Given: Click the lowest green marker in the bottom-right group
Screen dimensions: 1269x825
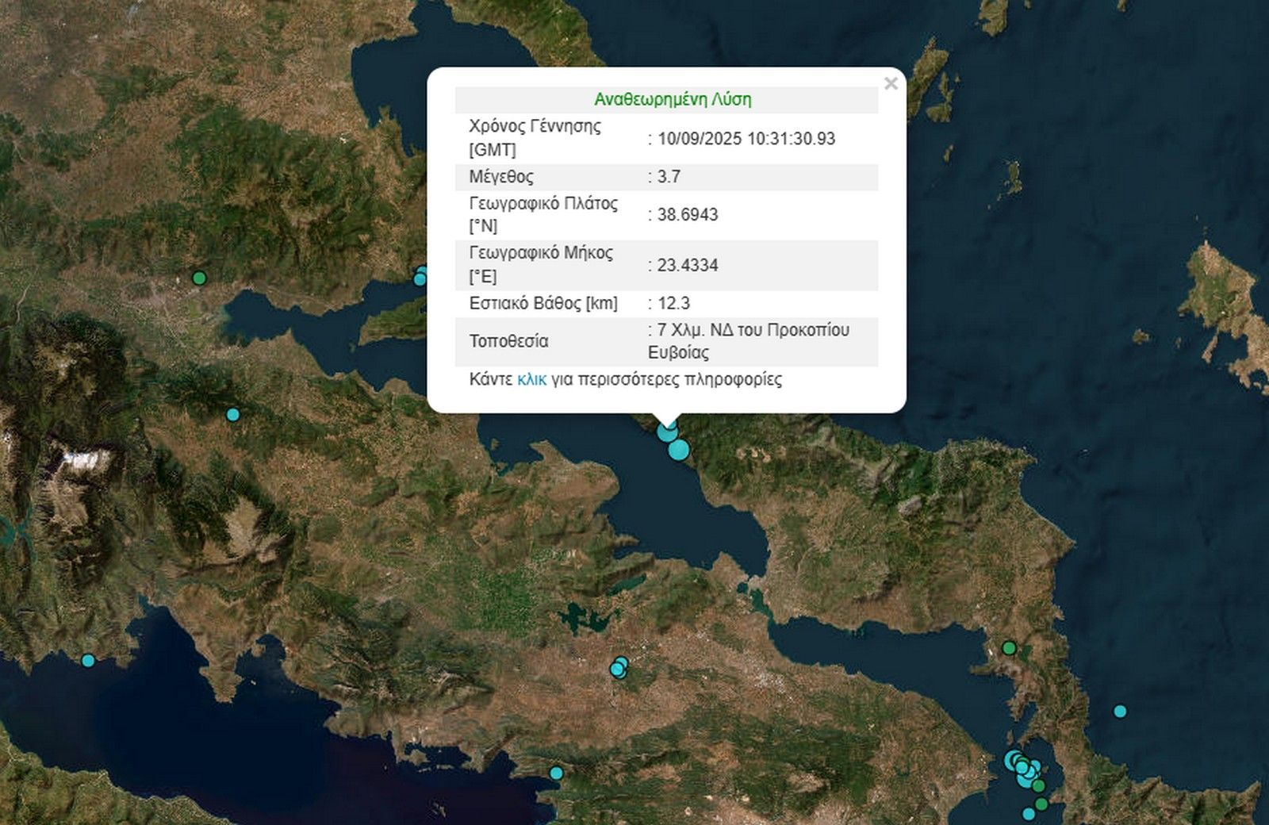Looking at the screenshot, I should tap(1041, 804).
